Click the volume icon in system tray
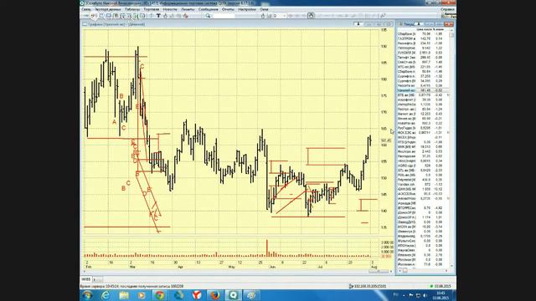This screenshot has width=536, height=301. click(x=425, y=295)
